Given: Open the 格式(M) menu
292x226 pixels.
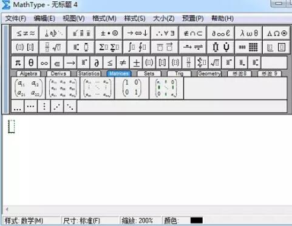Looking at the screenshot, I should coord(104,19).
